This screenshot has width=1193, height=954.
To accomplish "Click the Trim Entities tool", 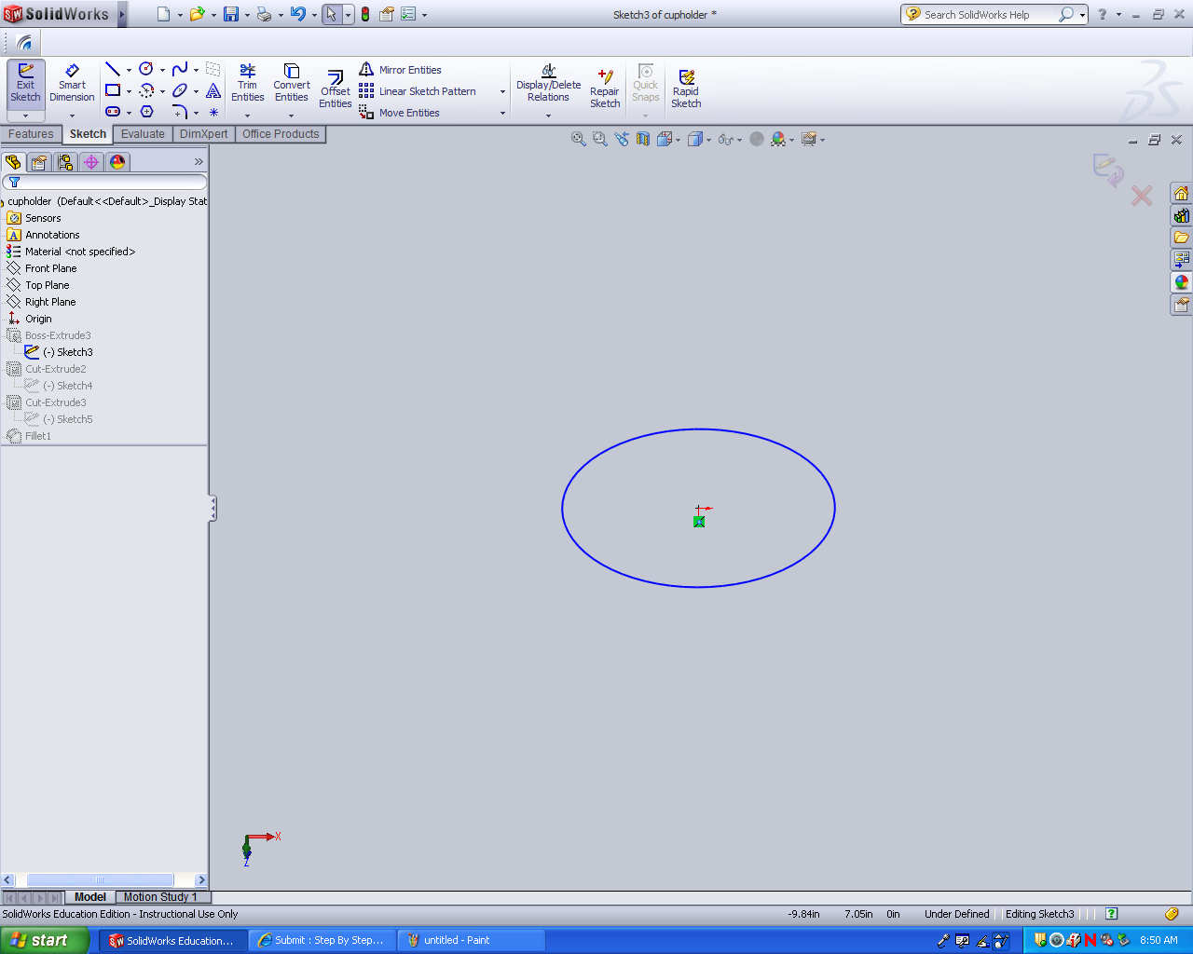I will coord(248,83).
